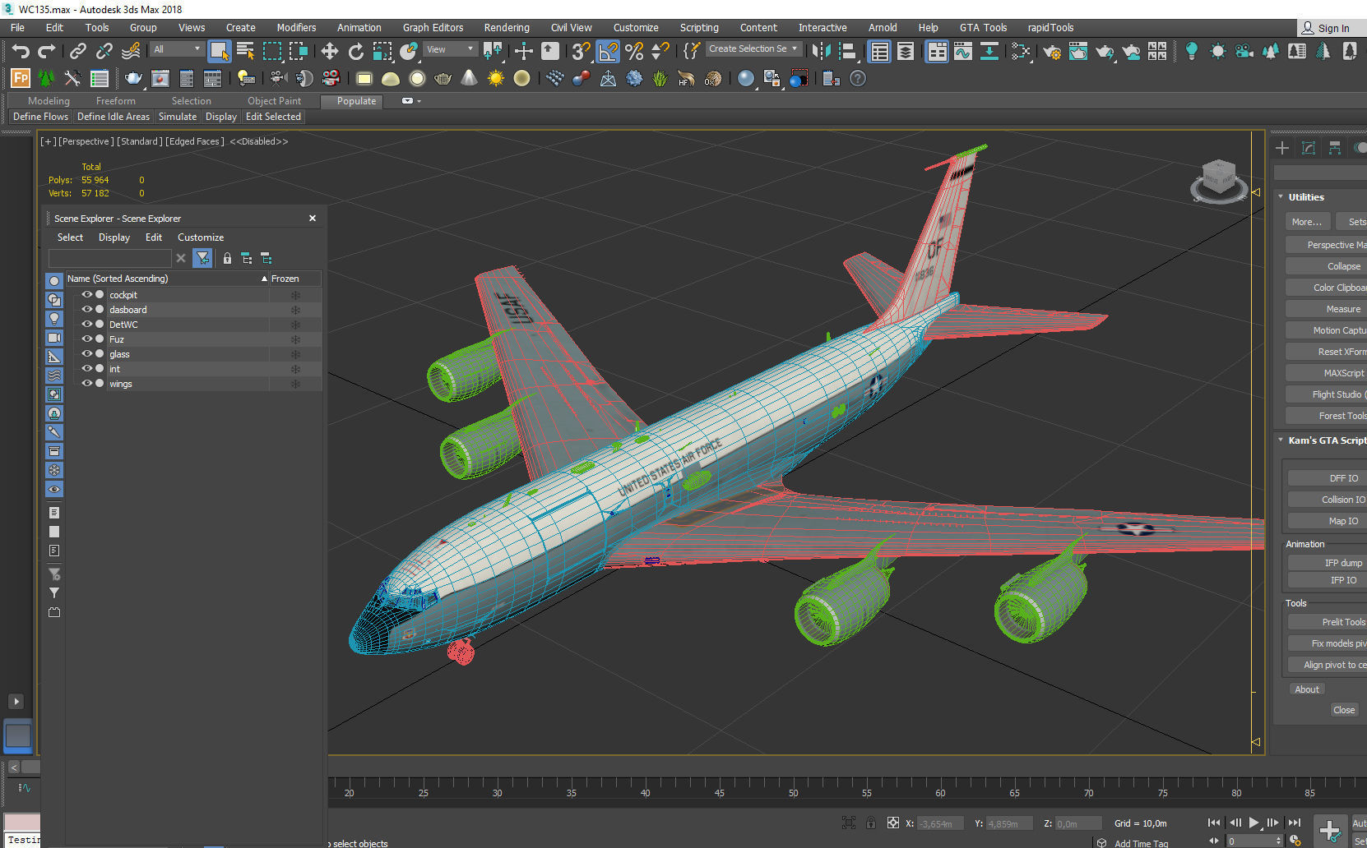This screenshot has width=1367, height=848.
Task: Click the help question mark icon
Action: [858, 79]
